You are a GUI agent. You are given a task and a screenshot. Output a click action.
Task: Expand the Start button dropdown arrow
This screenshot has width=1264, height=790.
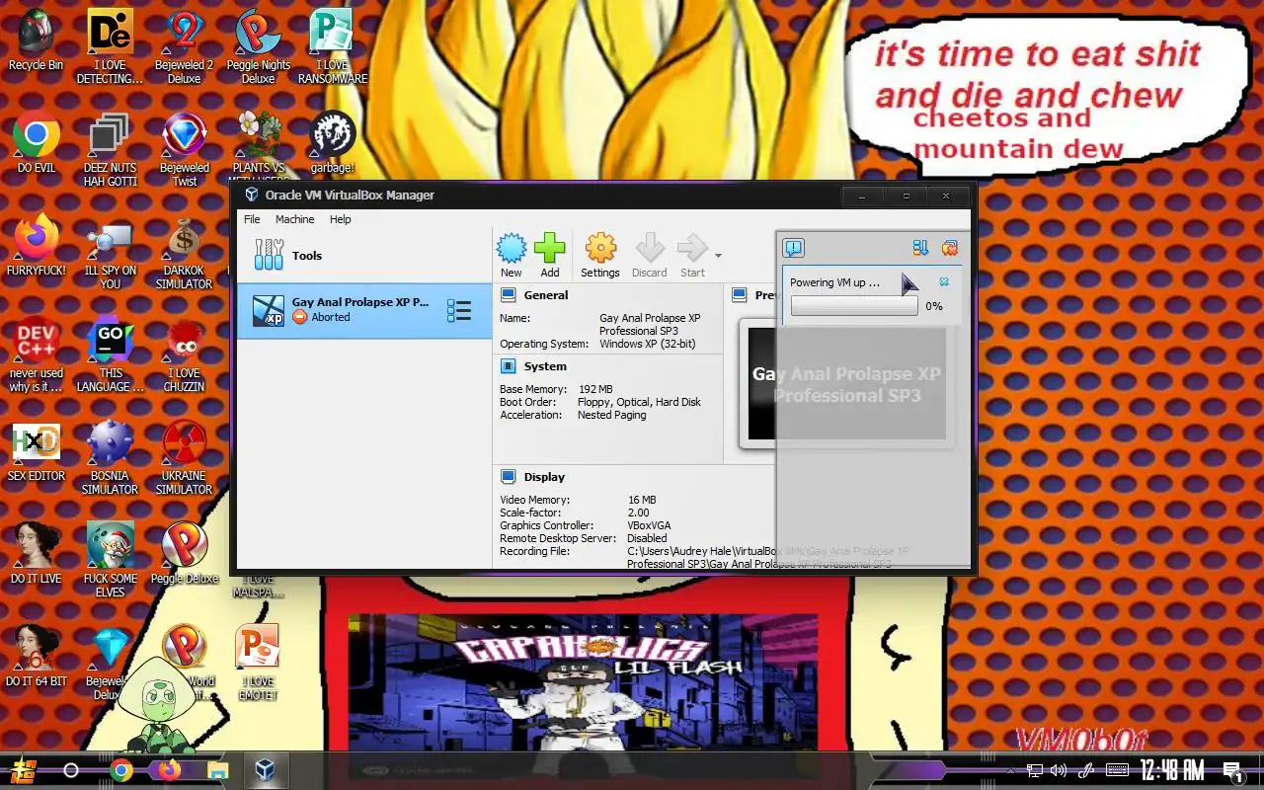coord(718,256)
